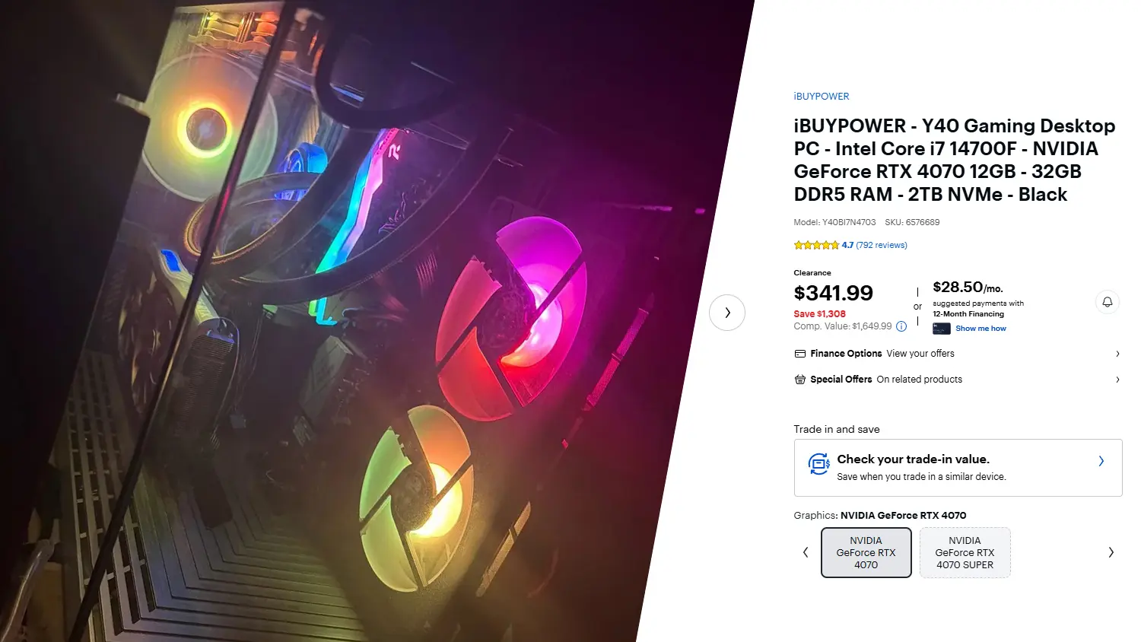Open the iBUYPOWER brand link
This screenshot has height=642, width=1141.
822,97
